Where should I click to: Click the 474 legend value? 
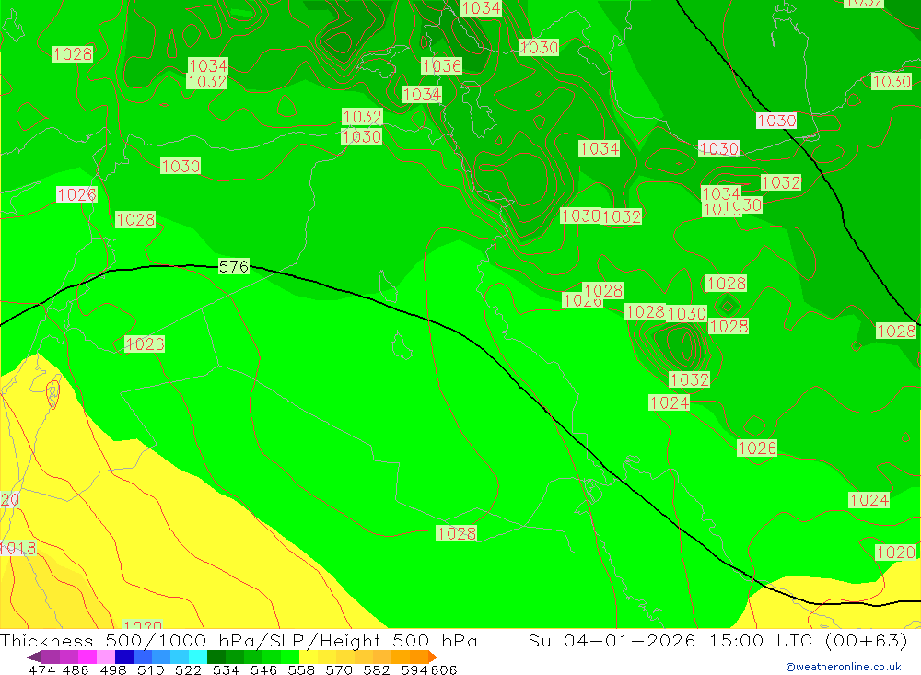click(x=42, y=669)
